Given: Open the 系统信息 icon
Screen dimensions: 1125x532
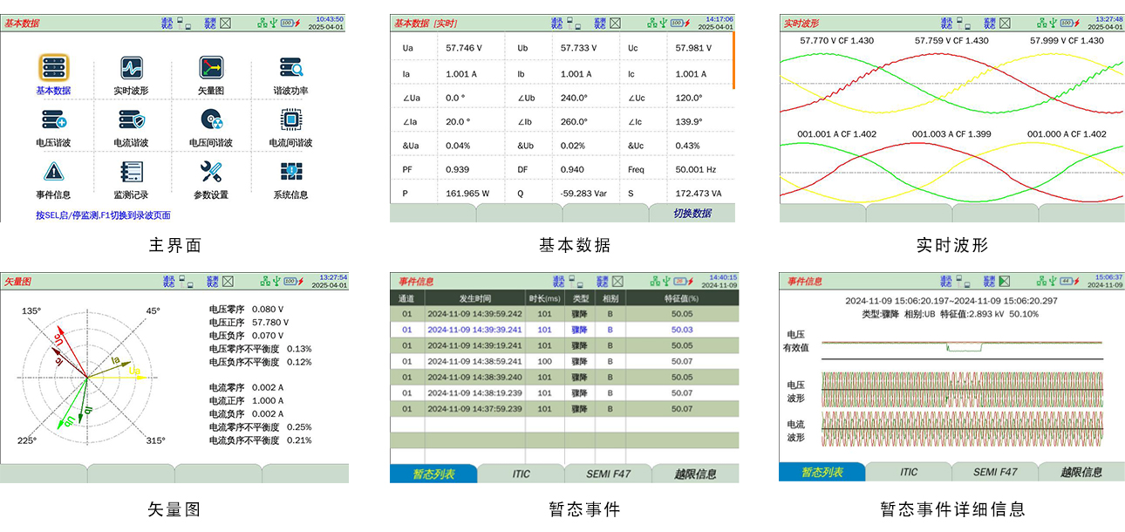Looking at the screenshot, I should click(290, 172).
